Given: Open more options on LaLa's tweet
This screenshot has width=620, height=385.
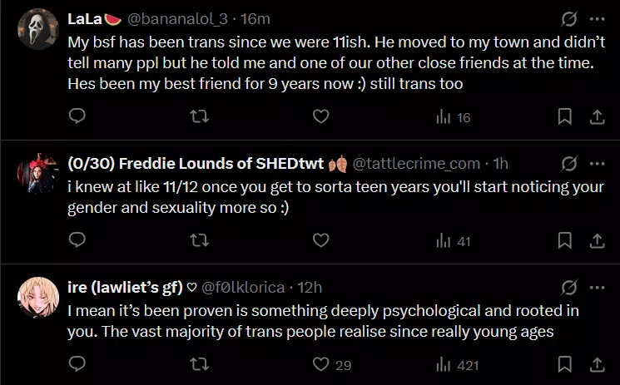Looking at the screenshot, I should 597,18.
